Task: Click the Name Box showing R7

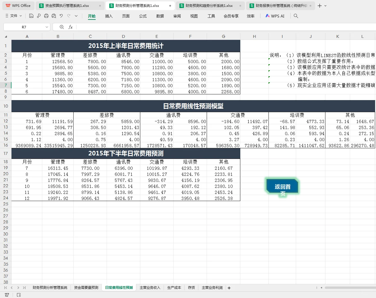Action: (24, 27)
